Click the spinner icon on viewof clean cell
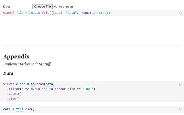Image resolution: width=184 pixels, height=115 pixels. tap(181, 85)
